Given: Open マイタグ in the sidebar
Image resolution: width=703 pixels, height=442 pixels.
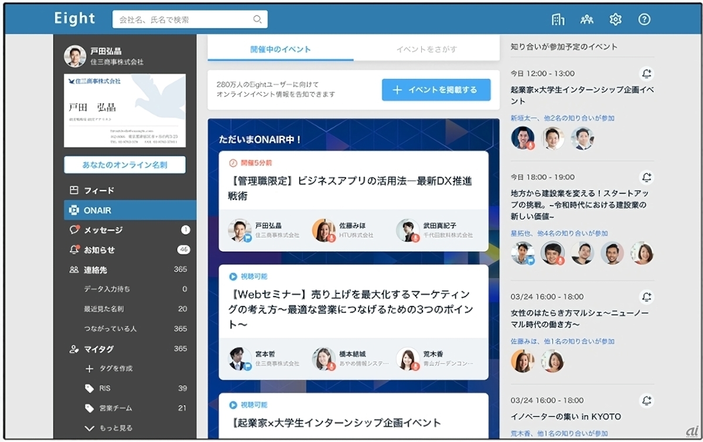Looking at the screenshot, I should [125, 349].
